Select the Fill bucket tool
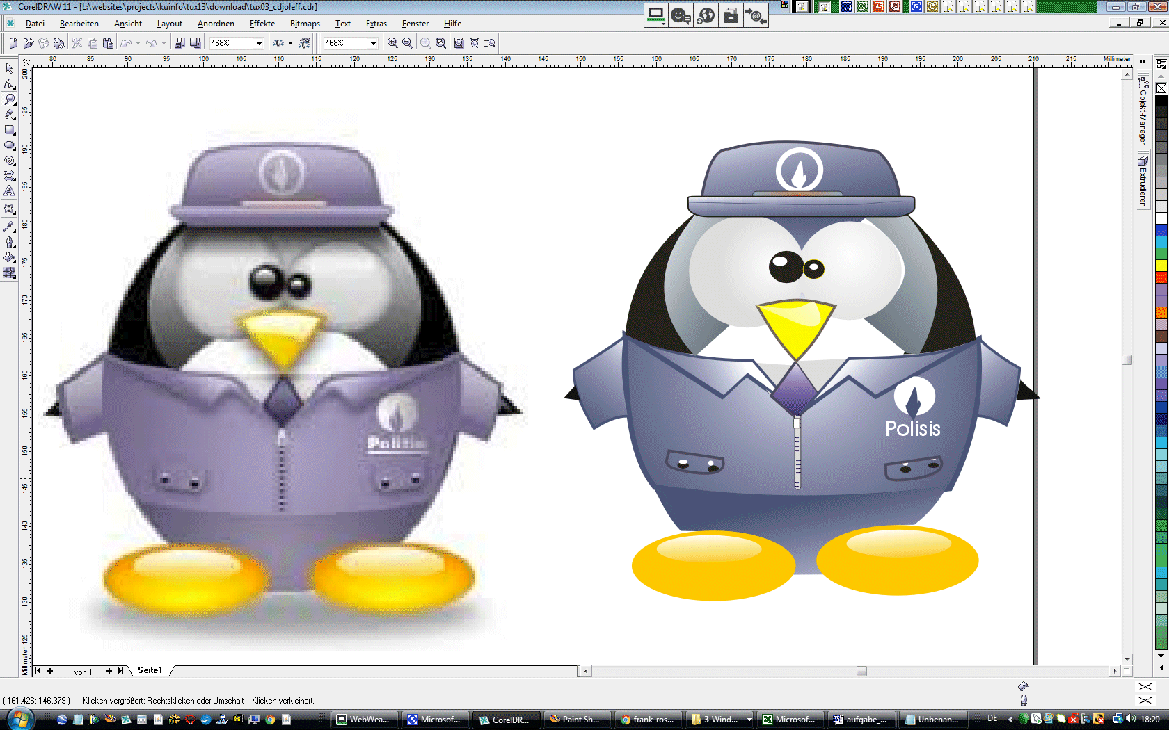Viewport: 1169px width, 730px height. tap(9, 257)
